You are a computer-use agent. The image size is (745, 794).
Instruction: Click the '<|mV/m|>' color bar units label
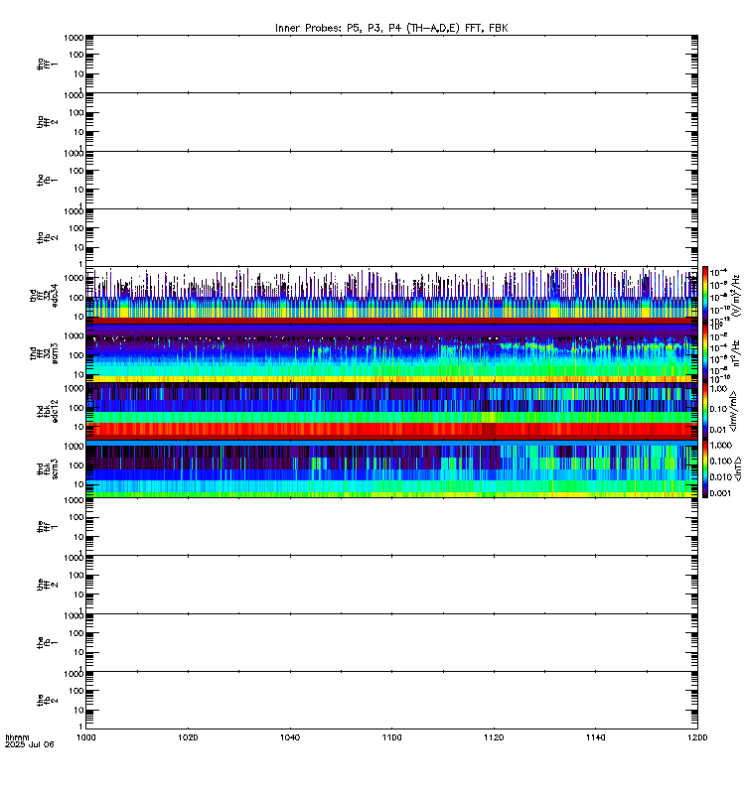coord(733,411)
